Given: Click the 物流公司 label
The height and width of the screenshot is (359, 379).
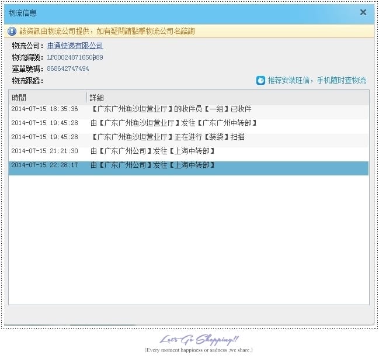Looking at the screenshot, I should [27, 46].
